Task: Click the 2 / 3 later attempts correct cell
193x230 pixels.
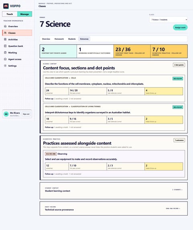Action: (x=126, y=167)
